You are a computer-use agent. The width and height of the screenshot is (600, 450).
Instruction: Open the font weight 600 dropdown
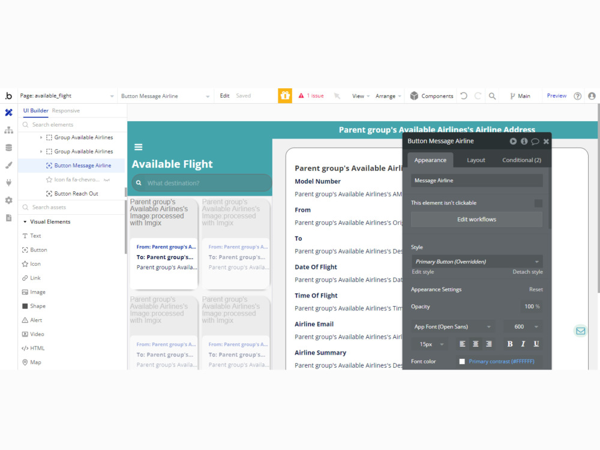point(523,327)
